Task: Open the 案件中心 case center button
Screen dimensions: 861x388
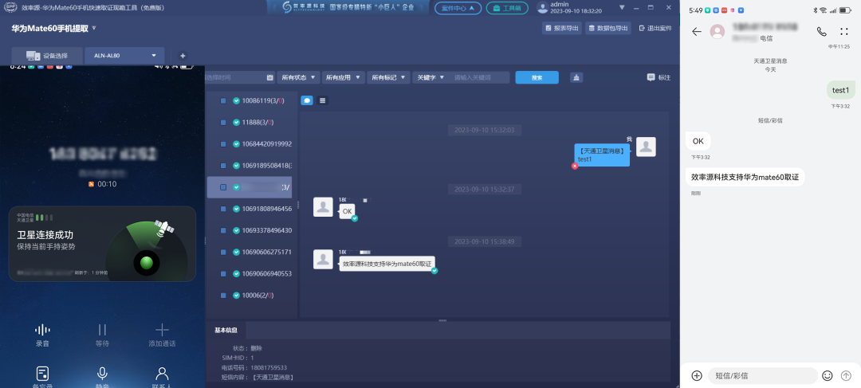Action: (458, 8)
